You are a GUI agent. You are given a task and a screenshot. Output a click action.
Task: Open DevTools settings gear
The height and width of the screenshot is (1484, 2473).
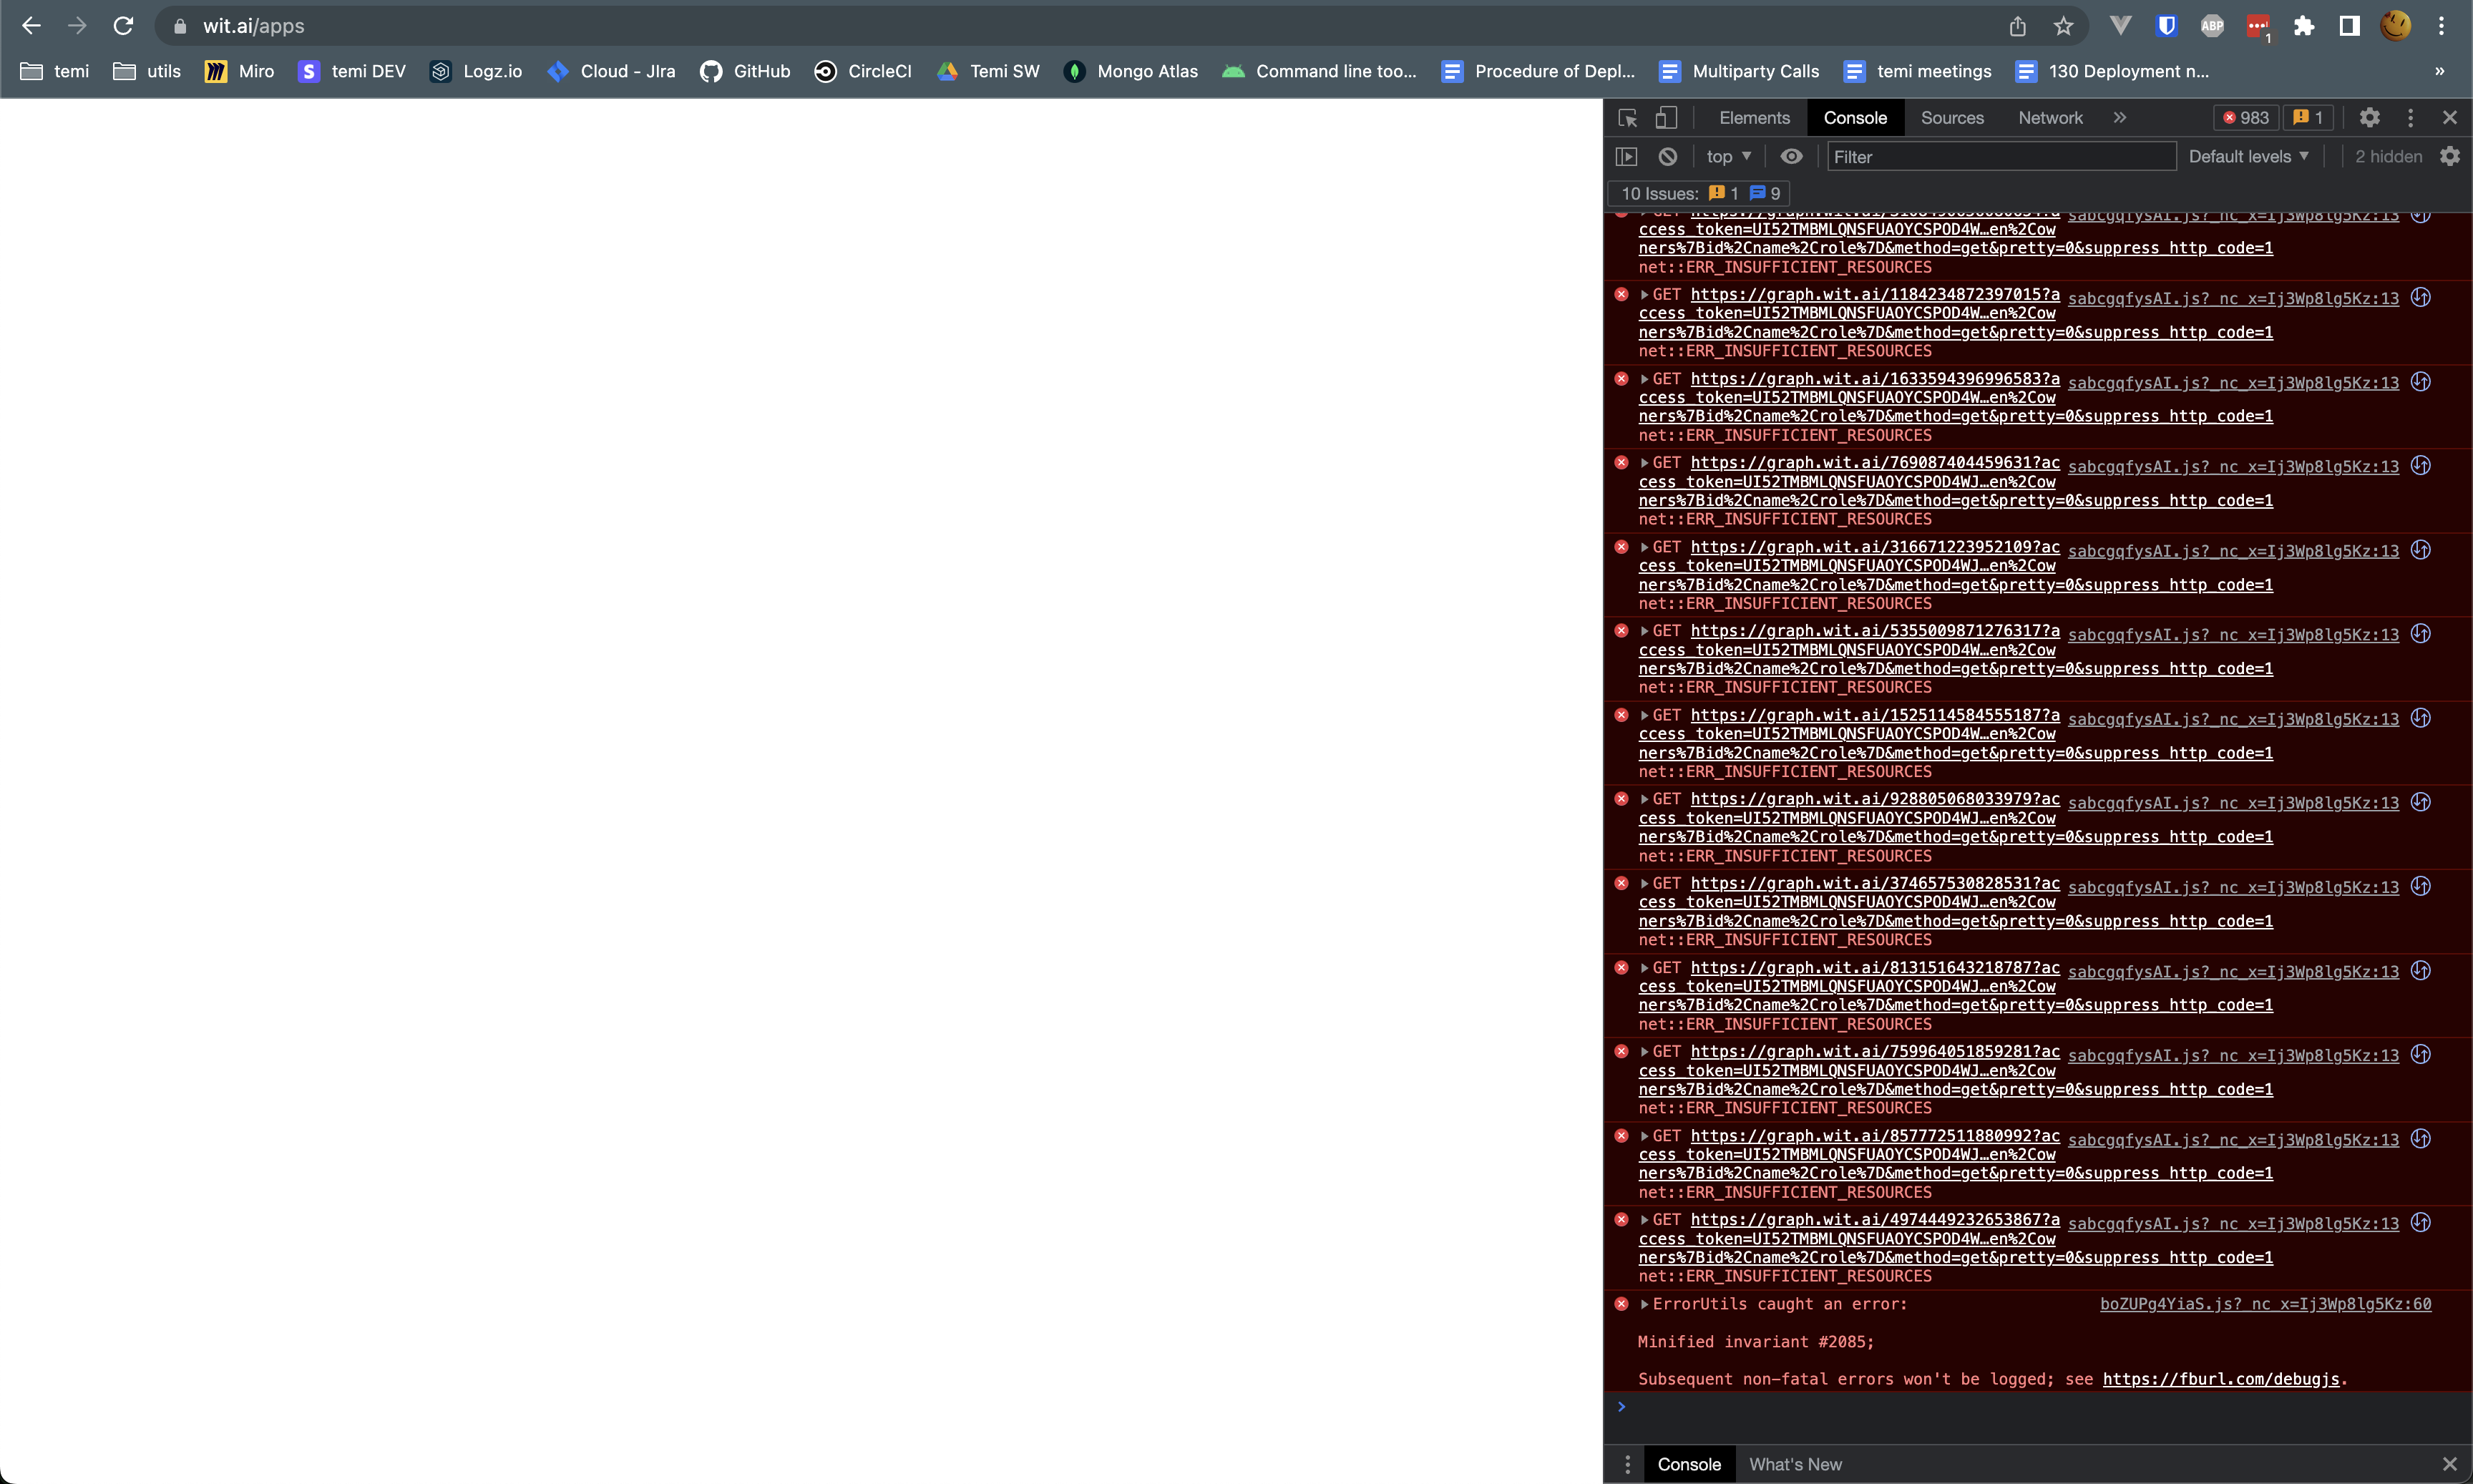pyautogui.click(x=2370, y=117)
